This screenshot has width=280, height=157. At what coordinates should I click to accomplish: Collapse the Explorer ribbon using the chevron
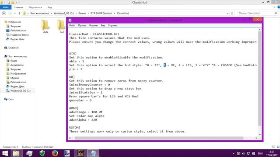pos(274,7)
